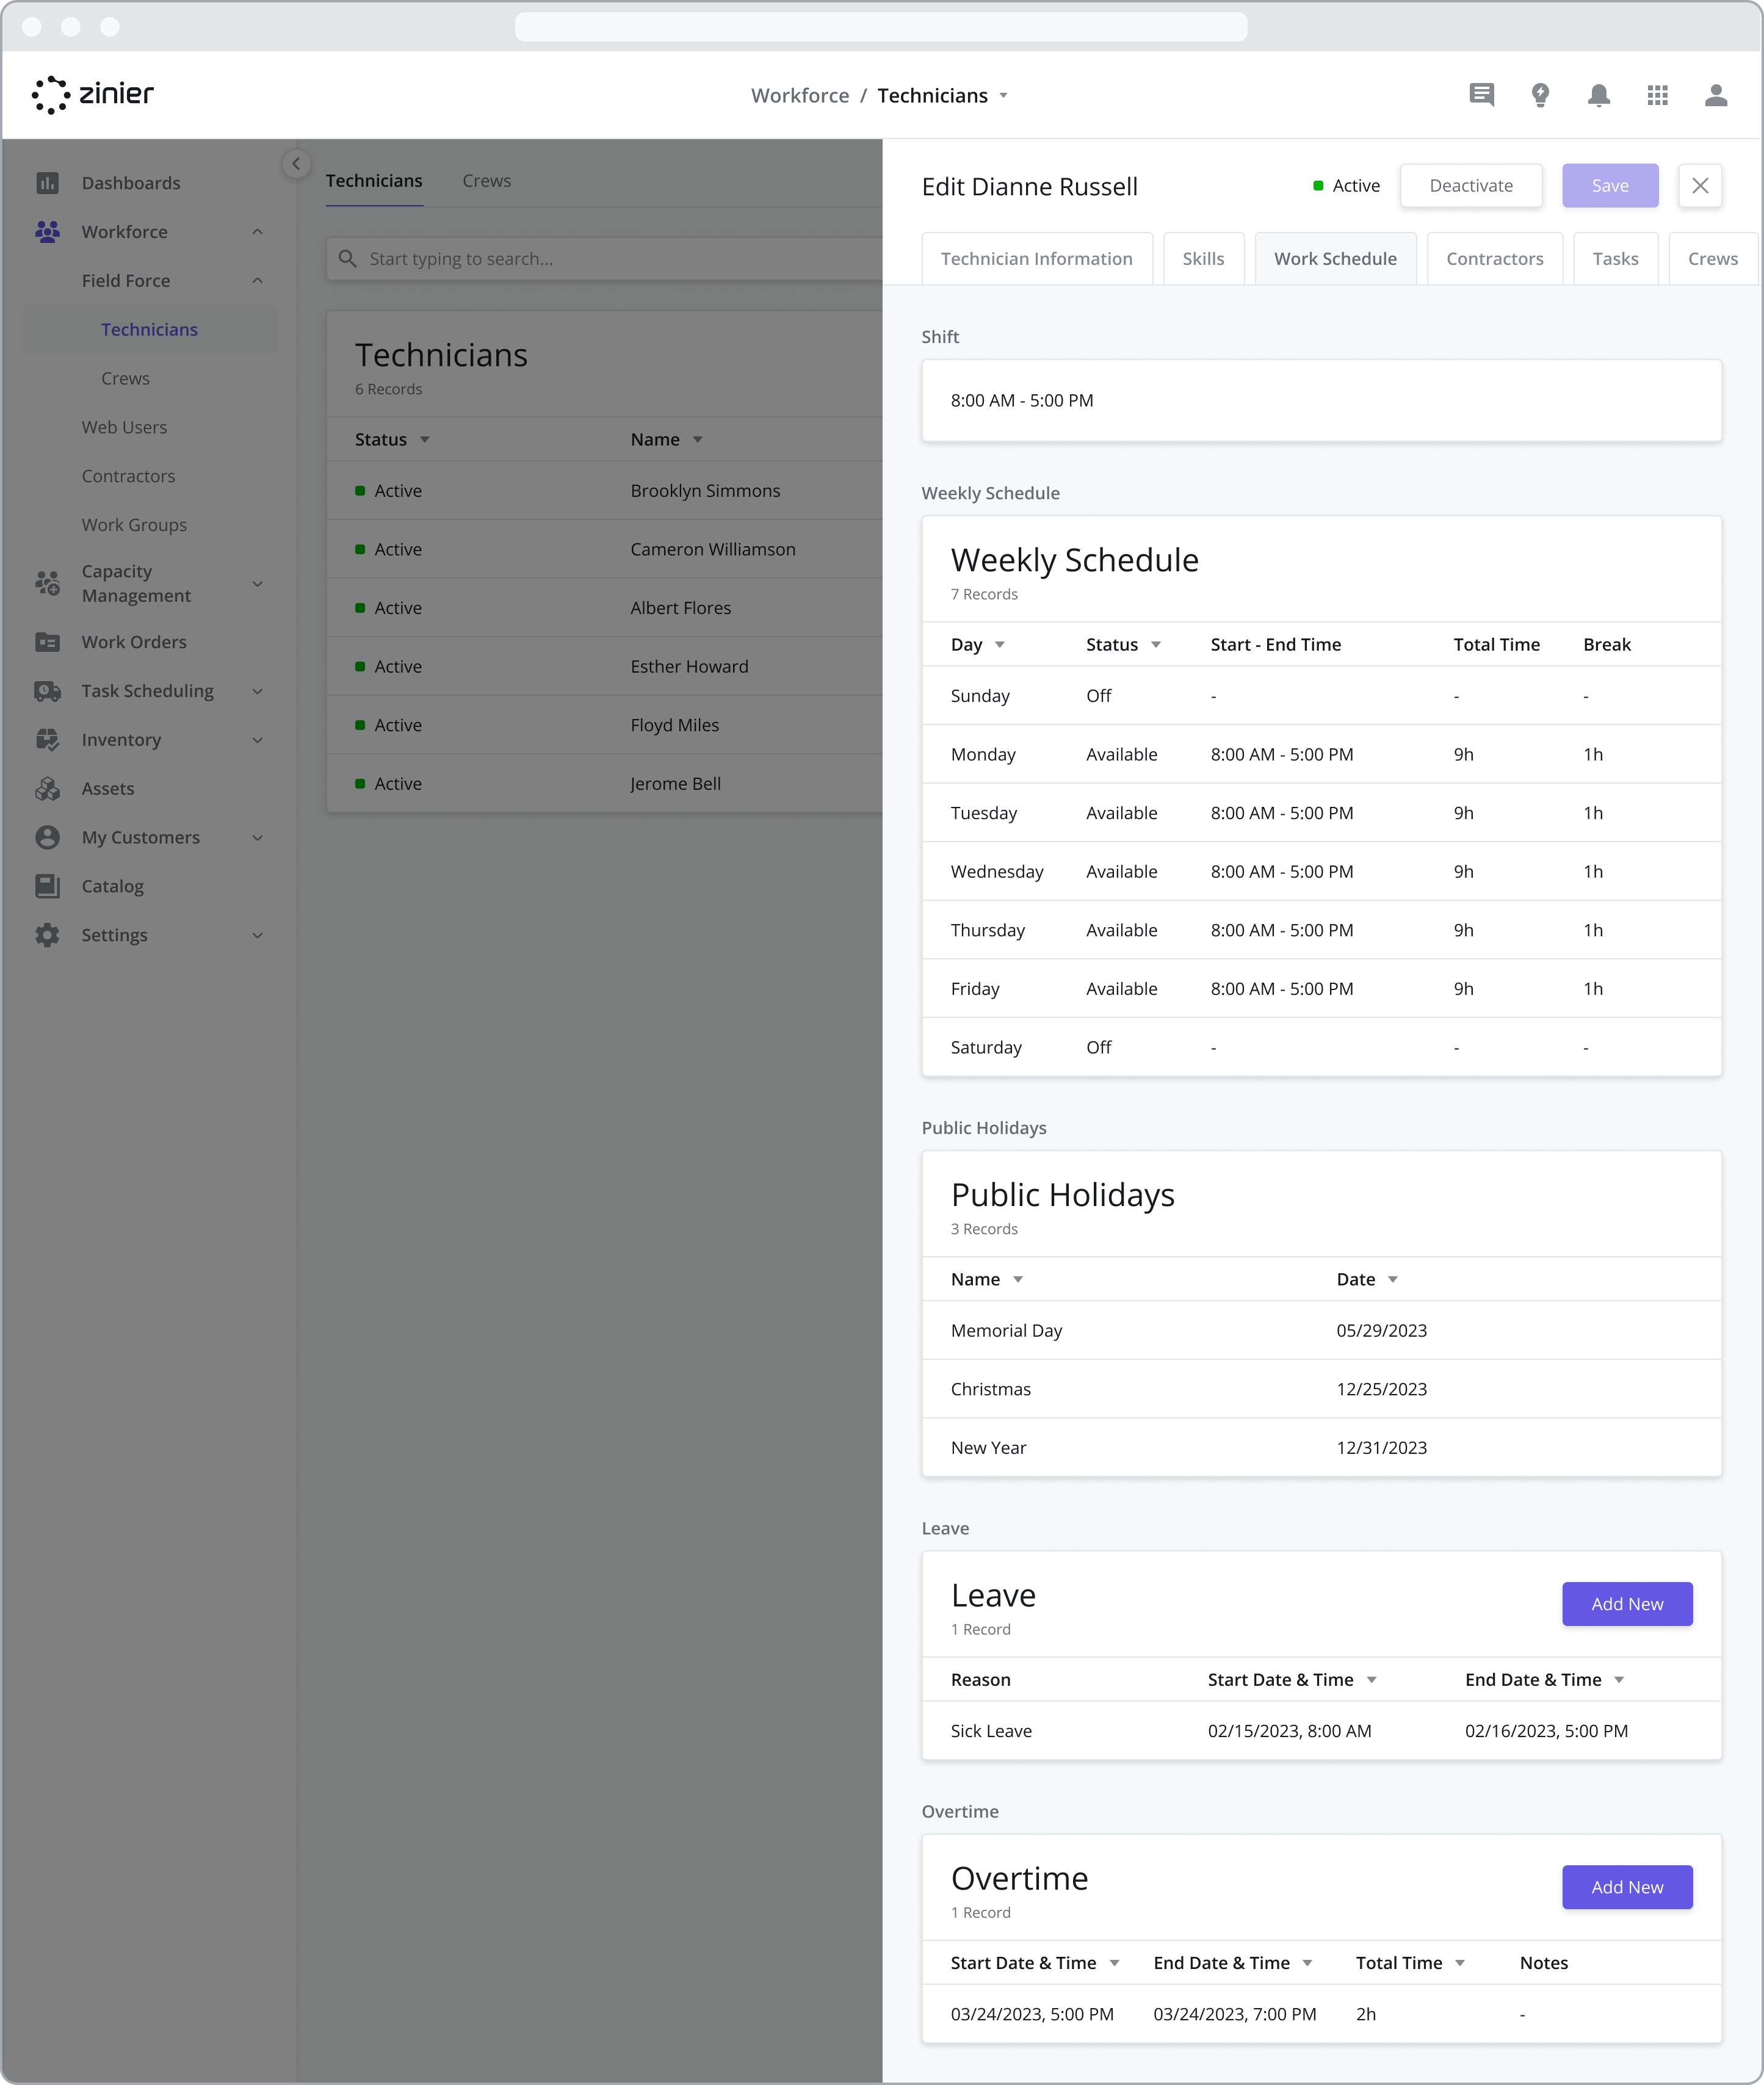Image resolution: width=1764 pixels, height=2085 pixels.
Task: Click the Inventory icon
Action: coord(47,740)
